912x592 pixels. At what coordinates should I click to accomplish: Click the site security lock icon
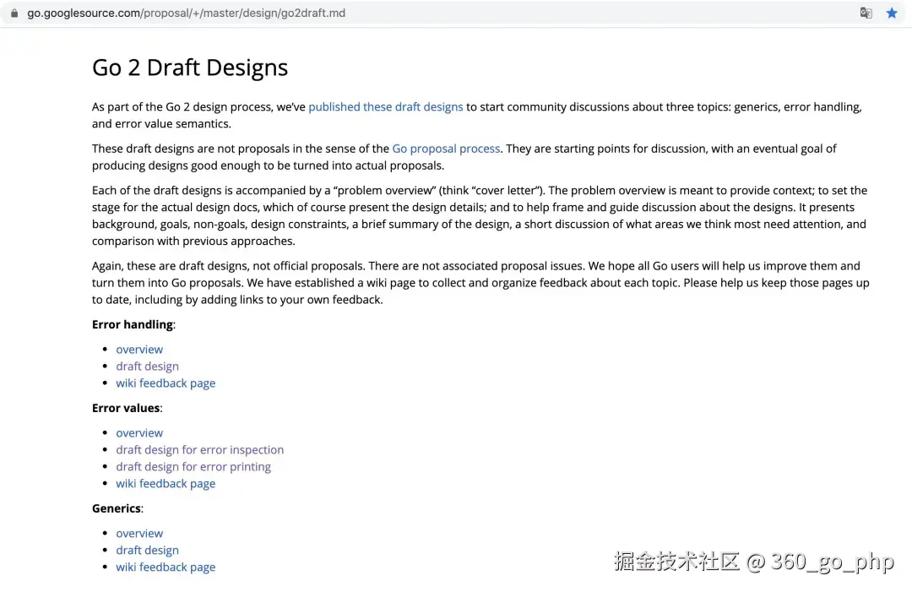[x=14, y=14]
